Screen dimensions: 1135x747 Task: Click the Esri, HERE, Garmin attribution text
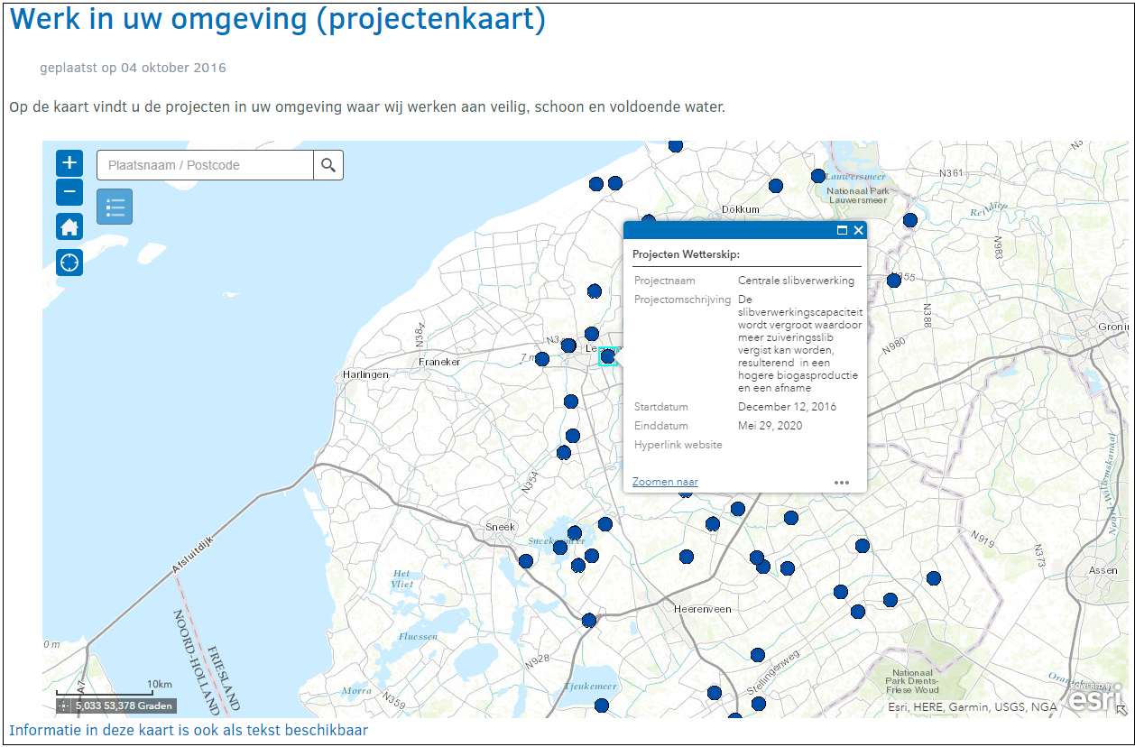point(973,707)
